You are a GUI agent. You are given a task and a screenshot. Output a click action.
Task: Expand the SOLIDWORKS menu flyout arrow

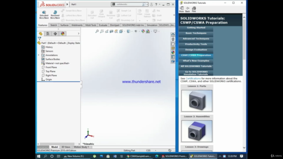click(x=67, y=4)
